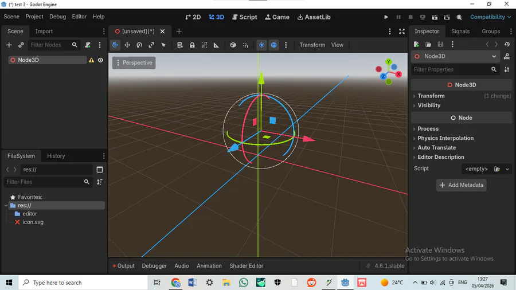This screenshot has width=516, height=290.
Task: Run the current scene clapper icon
Action: (x=435, y=17)
